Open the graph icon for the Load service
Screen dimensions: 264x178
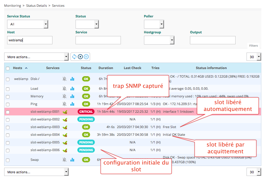tap(72, 89)
